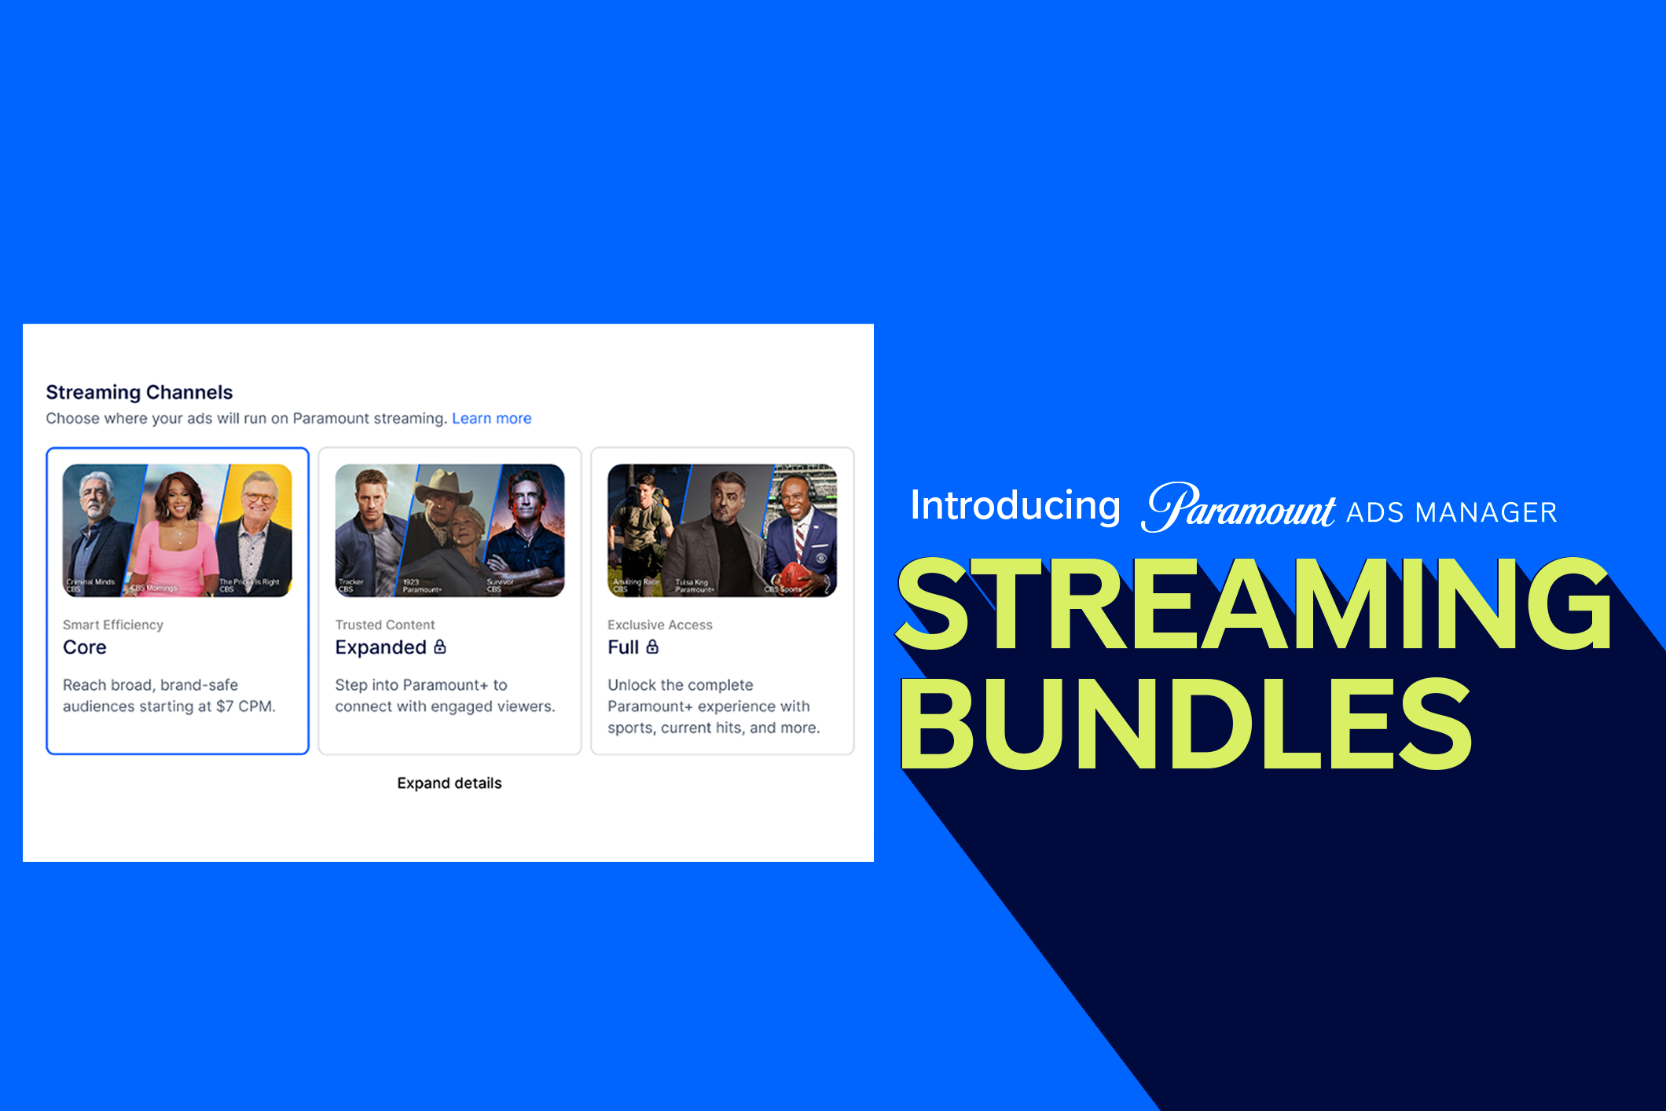Pick the Full bundle title
This screenshot has width=1666, height=1111.
[x=622, y=647]
